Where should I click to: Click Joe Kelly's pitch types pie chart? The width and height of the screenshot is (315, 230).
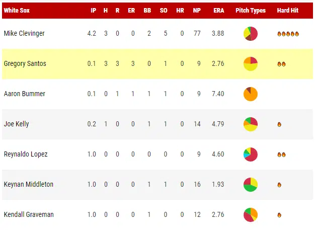[x=251, y=124]
